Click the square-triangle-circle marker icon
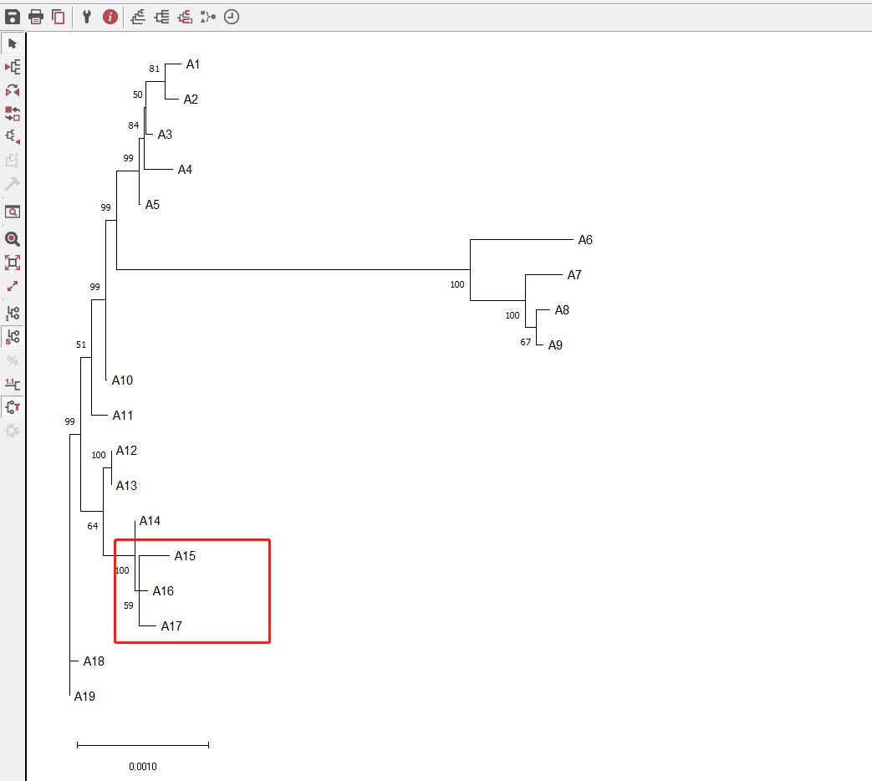The width and height of the screenshot is (872, 781). click(x=208, y=18)
